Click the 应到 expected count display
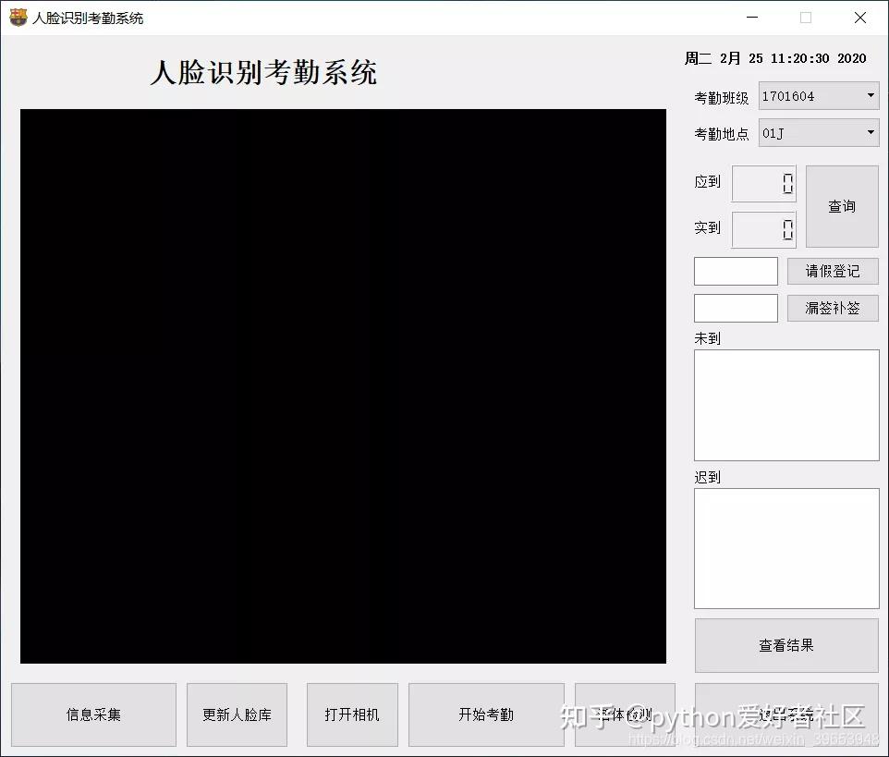Screen dimensions: 889x757 [x=763, y=183]
